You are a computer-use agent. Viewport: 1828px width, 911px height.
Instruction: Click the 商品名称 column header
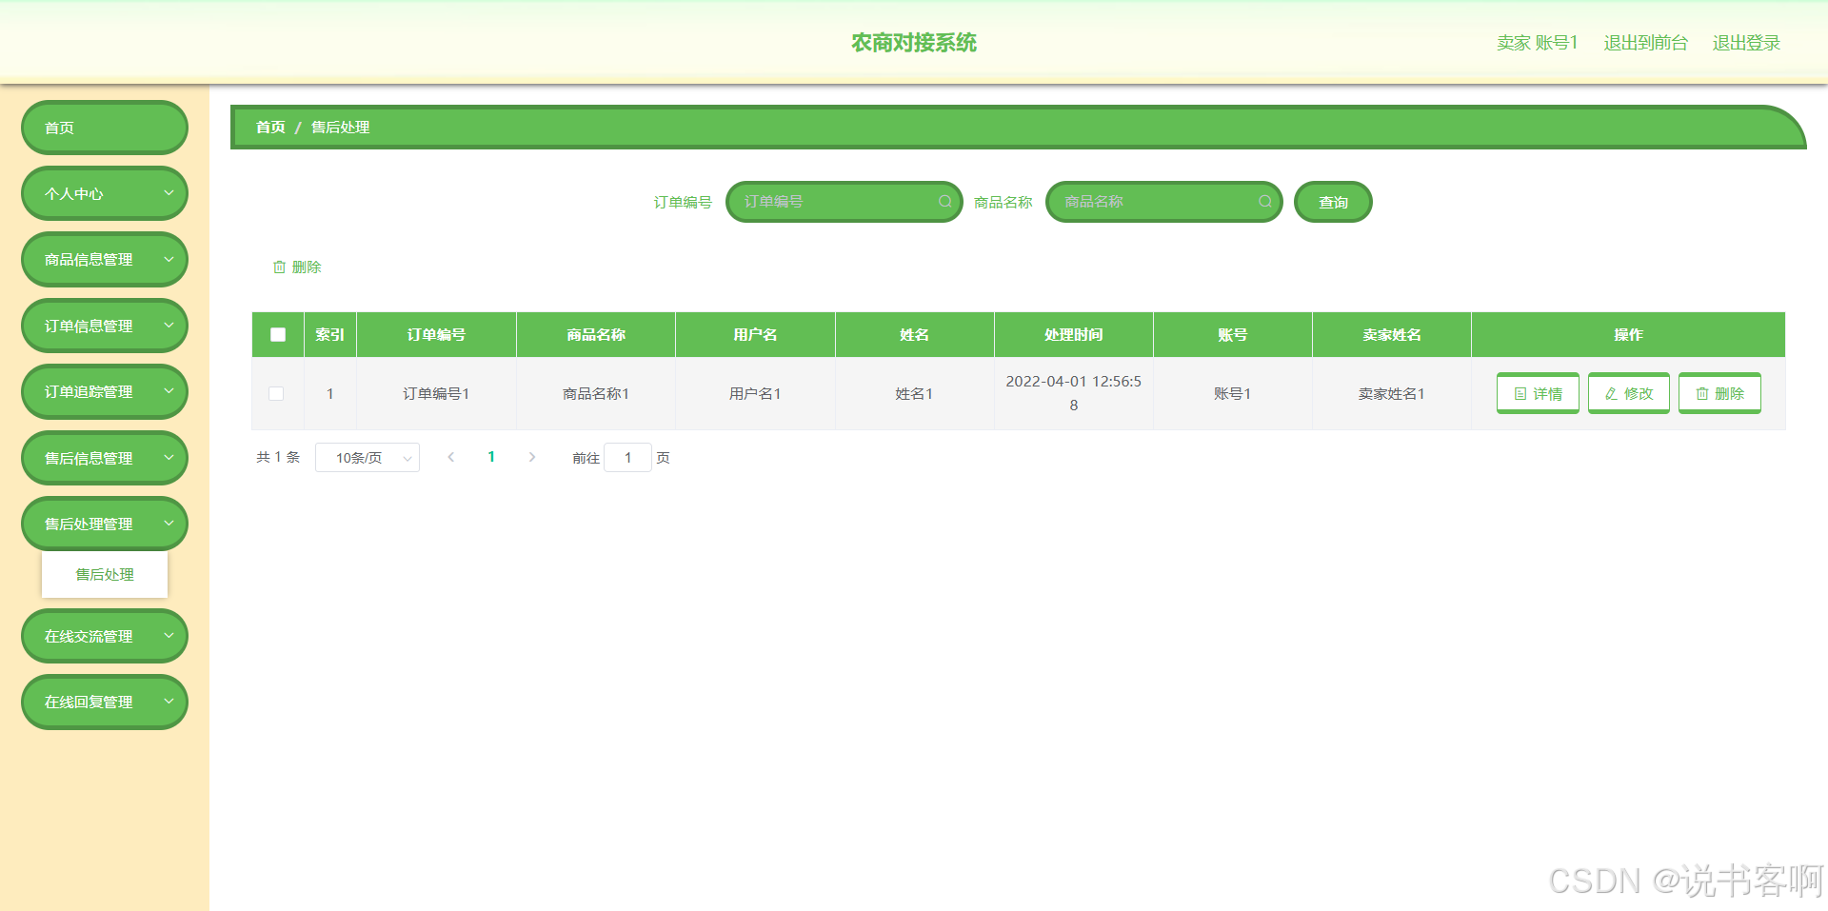point(596,335)
